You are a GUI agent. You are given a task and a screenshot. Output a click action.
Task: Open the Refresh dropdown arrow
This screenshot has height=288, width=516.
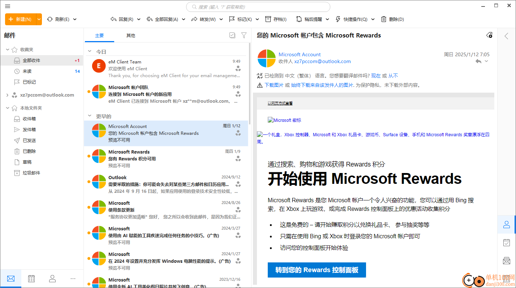pos(75,19)
